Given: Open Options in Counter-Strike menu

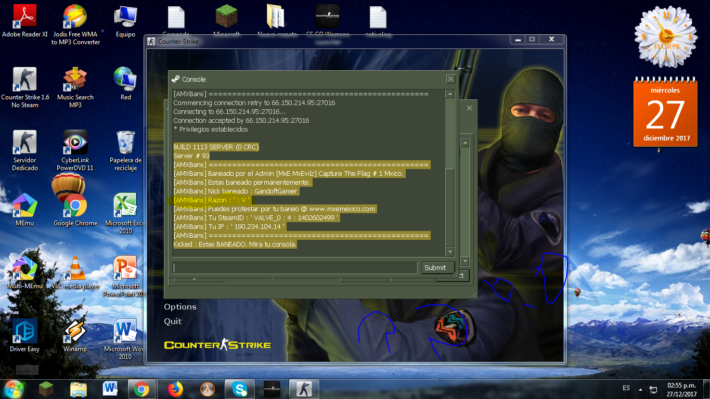Looking at the screenshot, I should tap(180, 307).
